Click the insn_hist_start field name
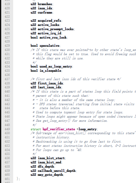This screenshot has height=183, width=136. (x=51, y=158)
